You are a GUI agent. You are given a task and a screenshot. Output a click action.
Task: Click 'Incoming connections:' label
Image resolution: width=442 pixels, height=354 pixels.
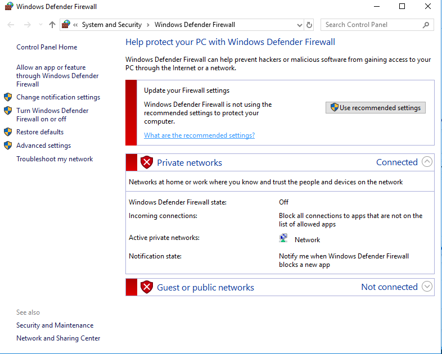click(x=163, y=216)
